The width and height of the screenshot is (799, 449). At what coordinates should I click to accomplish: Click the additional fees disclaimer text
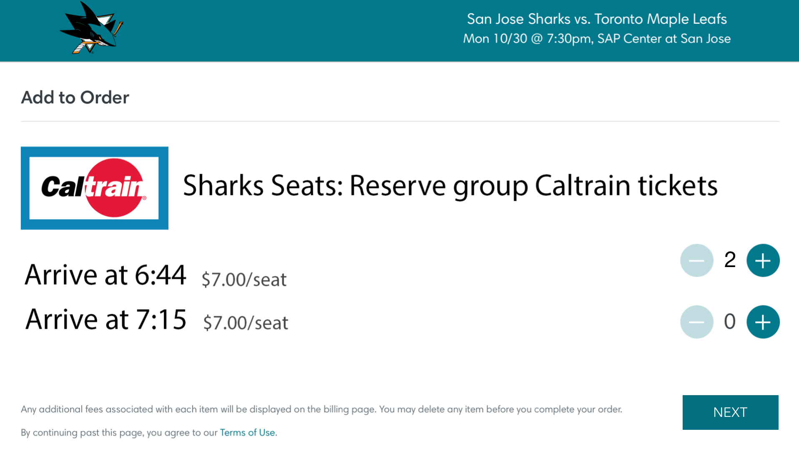[322, 409]
